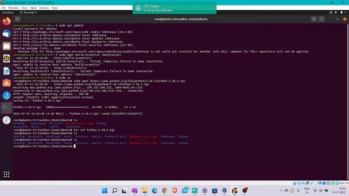Select the Terminal icon in dock
Screen dimensions: 349x196
pos(7,108)
